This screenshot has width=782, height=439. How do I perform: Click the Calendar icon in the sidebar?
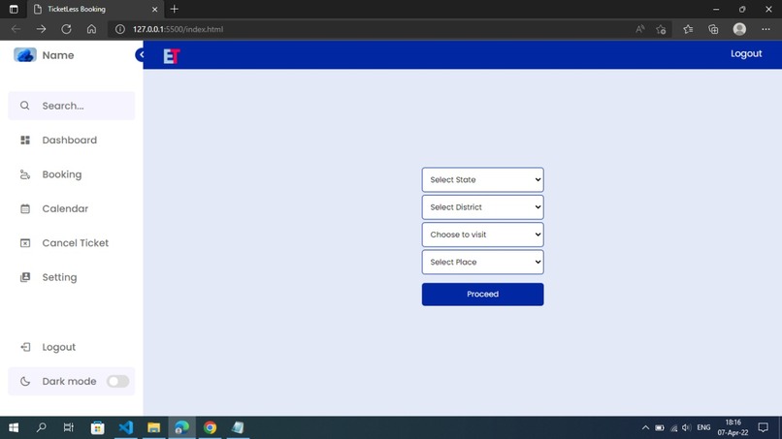[25, 208]
